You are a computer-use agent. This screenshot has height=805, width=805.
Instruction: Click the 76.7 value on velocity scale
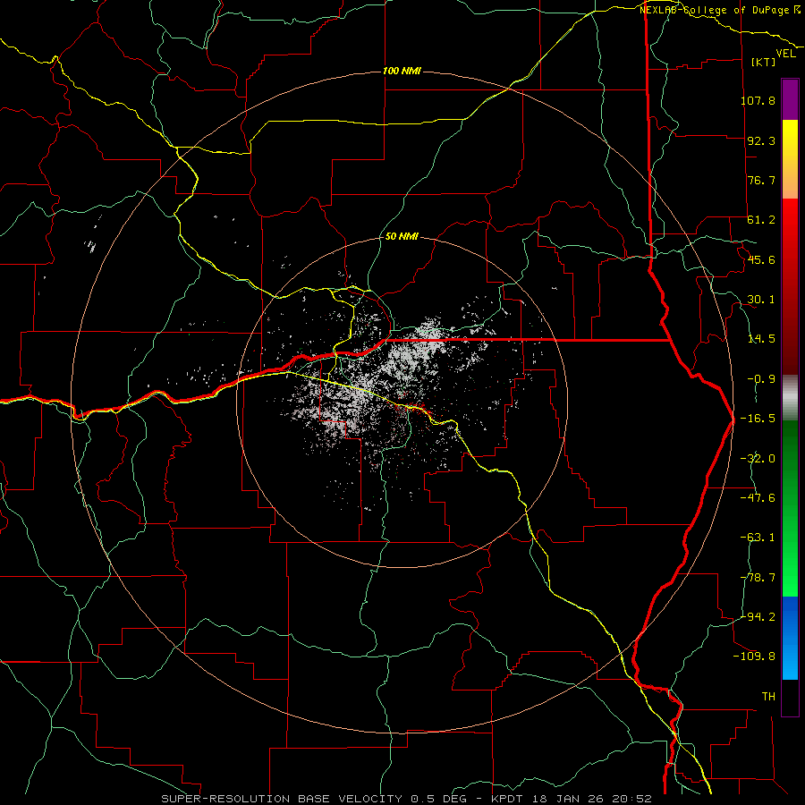click(761, 180)
